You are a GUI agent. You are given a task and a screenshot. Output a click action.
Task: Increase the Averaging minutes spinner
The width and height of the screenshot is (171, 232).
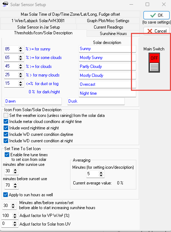101,173
